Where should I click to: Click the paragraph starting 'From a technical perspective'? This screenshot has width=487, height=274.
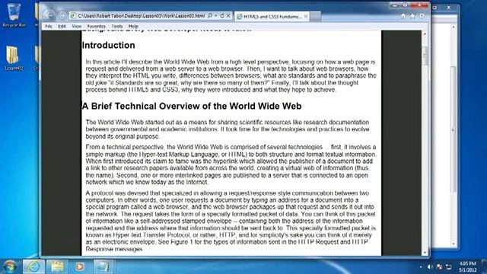click(231, 164)
